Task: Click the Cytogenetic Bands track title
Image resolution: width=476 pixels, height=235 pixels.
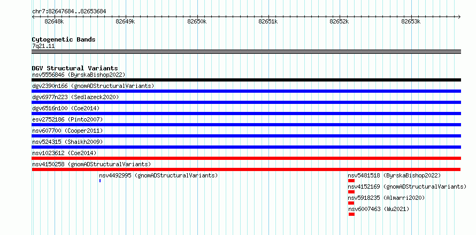Action: pos(64,39)
